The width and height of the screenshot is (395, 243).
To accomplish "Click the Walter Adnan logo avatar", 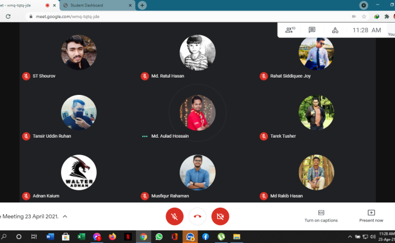I will pos(79,172).
